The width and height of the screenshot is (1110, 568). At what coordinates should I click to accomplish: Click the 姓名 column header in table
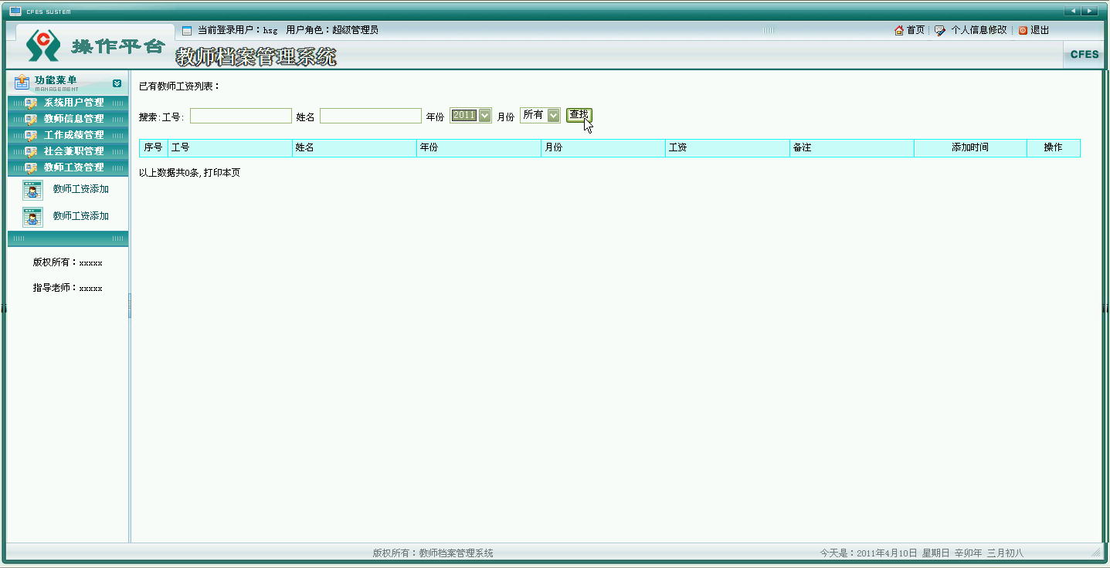point(355,147)
